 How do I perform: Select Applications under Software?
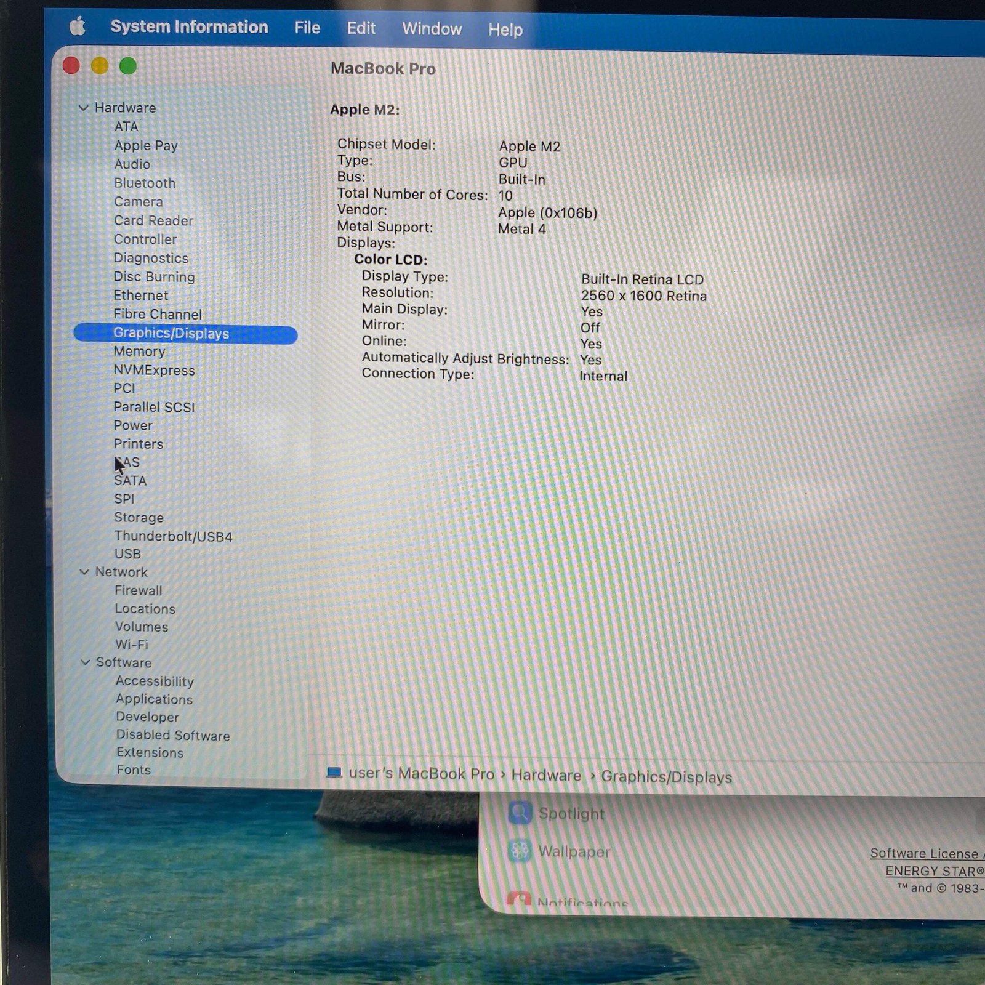pos(154,699)
